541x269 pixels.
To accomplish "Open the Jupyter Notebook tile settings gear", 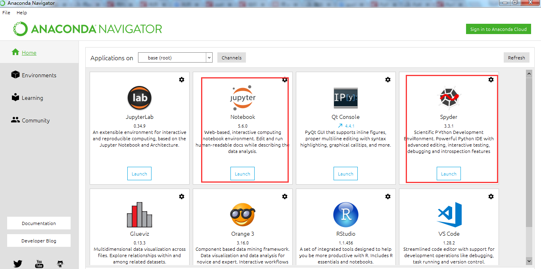I will coord(285,80).
